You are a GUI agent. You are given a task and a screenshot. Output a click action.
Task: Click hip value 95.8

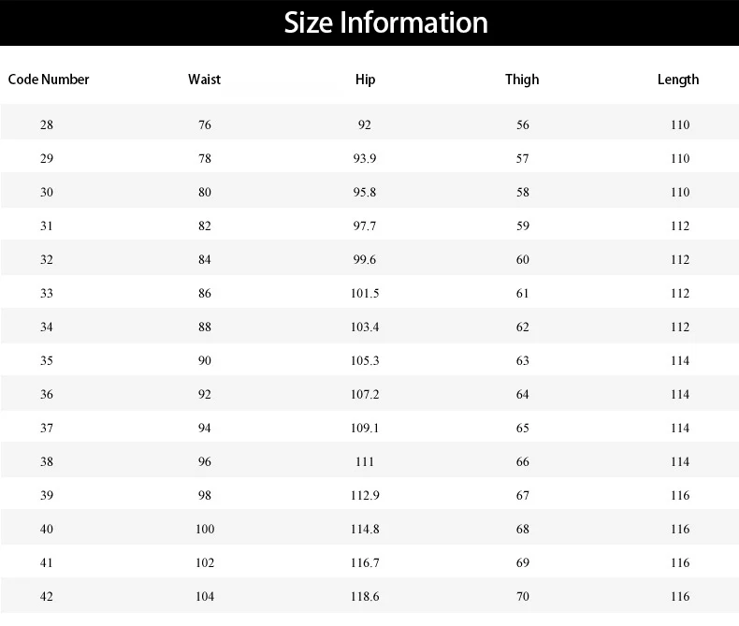tap(365, 193)
